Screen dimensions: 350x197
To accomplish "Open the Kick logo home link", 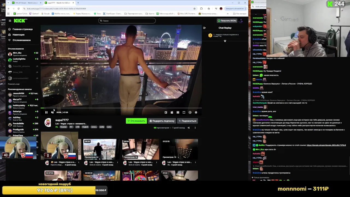I will pos(21,21).
